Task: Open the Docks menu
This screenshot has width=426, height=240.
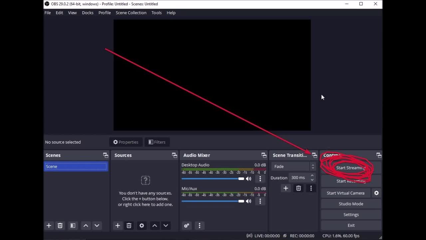Action: (x=88, y=13)
